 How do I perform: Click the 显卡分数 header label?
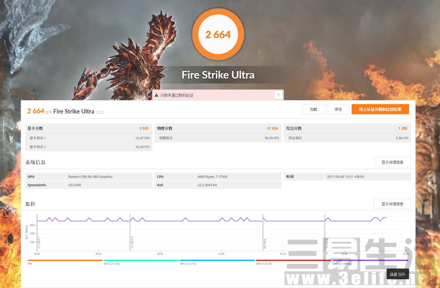tap(35, 128)
